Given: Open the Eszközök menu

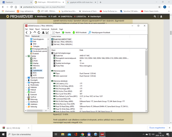Looking at the screenshot, I should [x=54, y=29].
